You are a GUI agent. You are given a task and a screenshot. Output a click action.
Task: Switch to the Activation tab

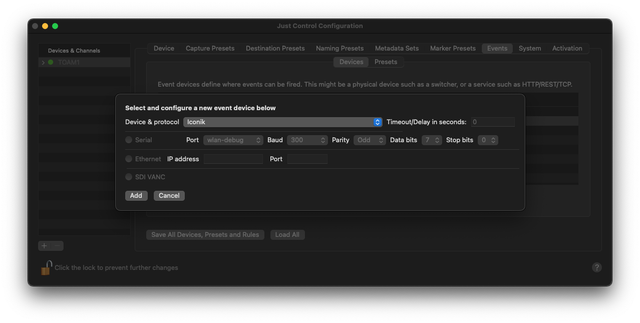[567, 49]
